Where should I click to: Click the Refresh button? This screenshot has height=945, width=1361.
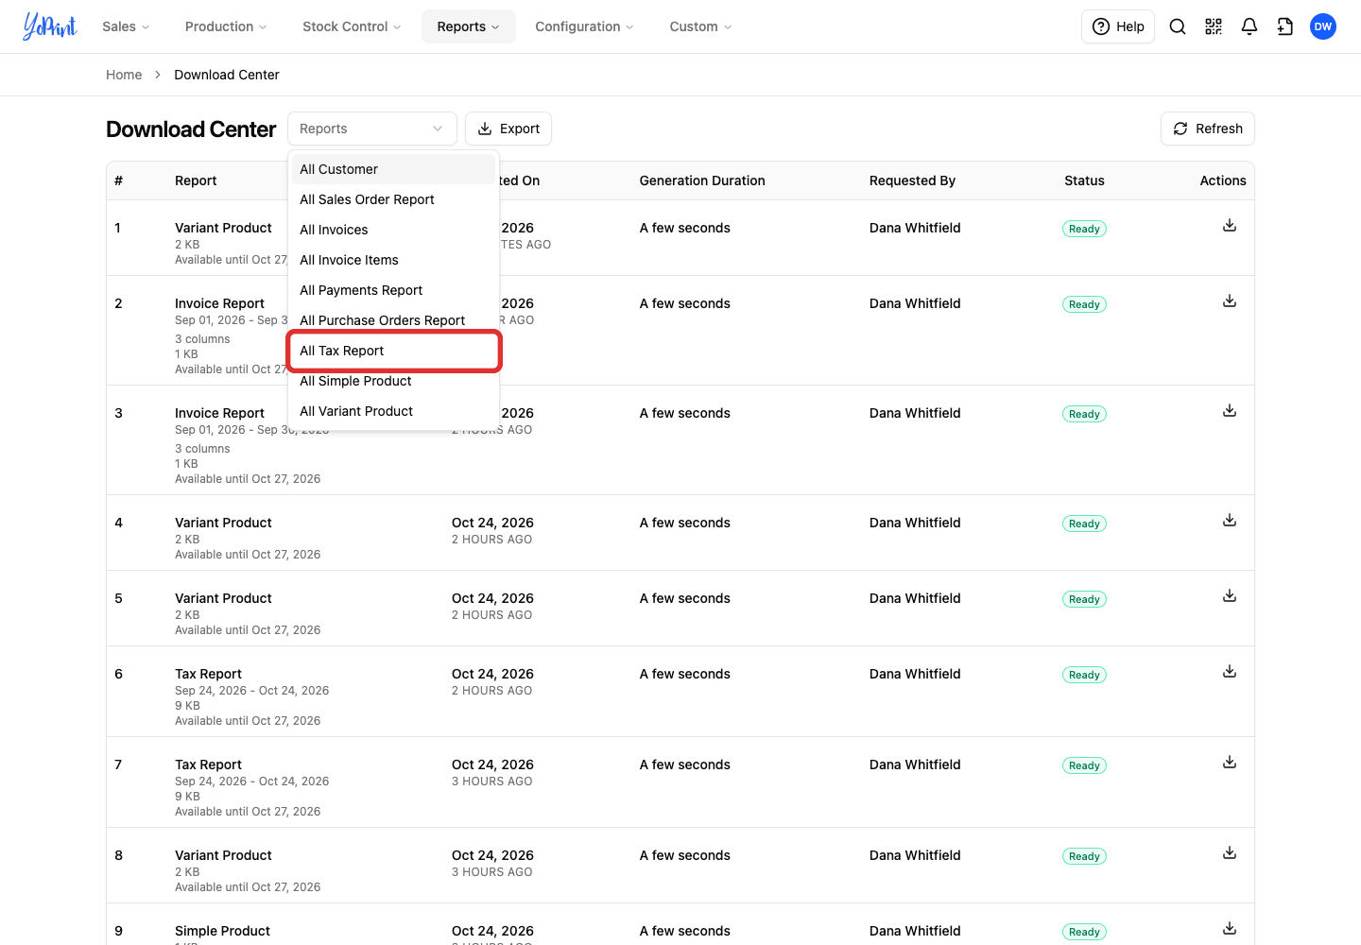click(1207, 129)
